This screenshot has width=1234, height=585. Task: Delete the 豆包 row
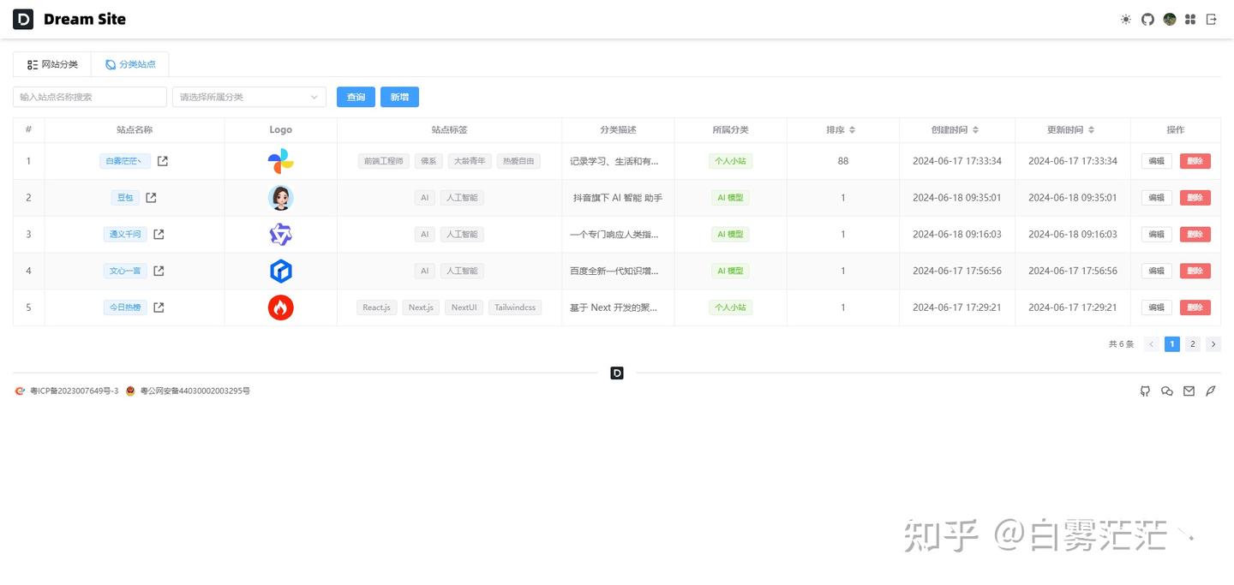tap(1195, 198)
